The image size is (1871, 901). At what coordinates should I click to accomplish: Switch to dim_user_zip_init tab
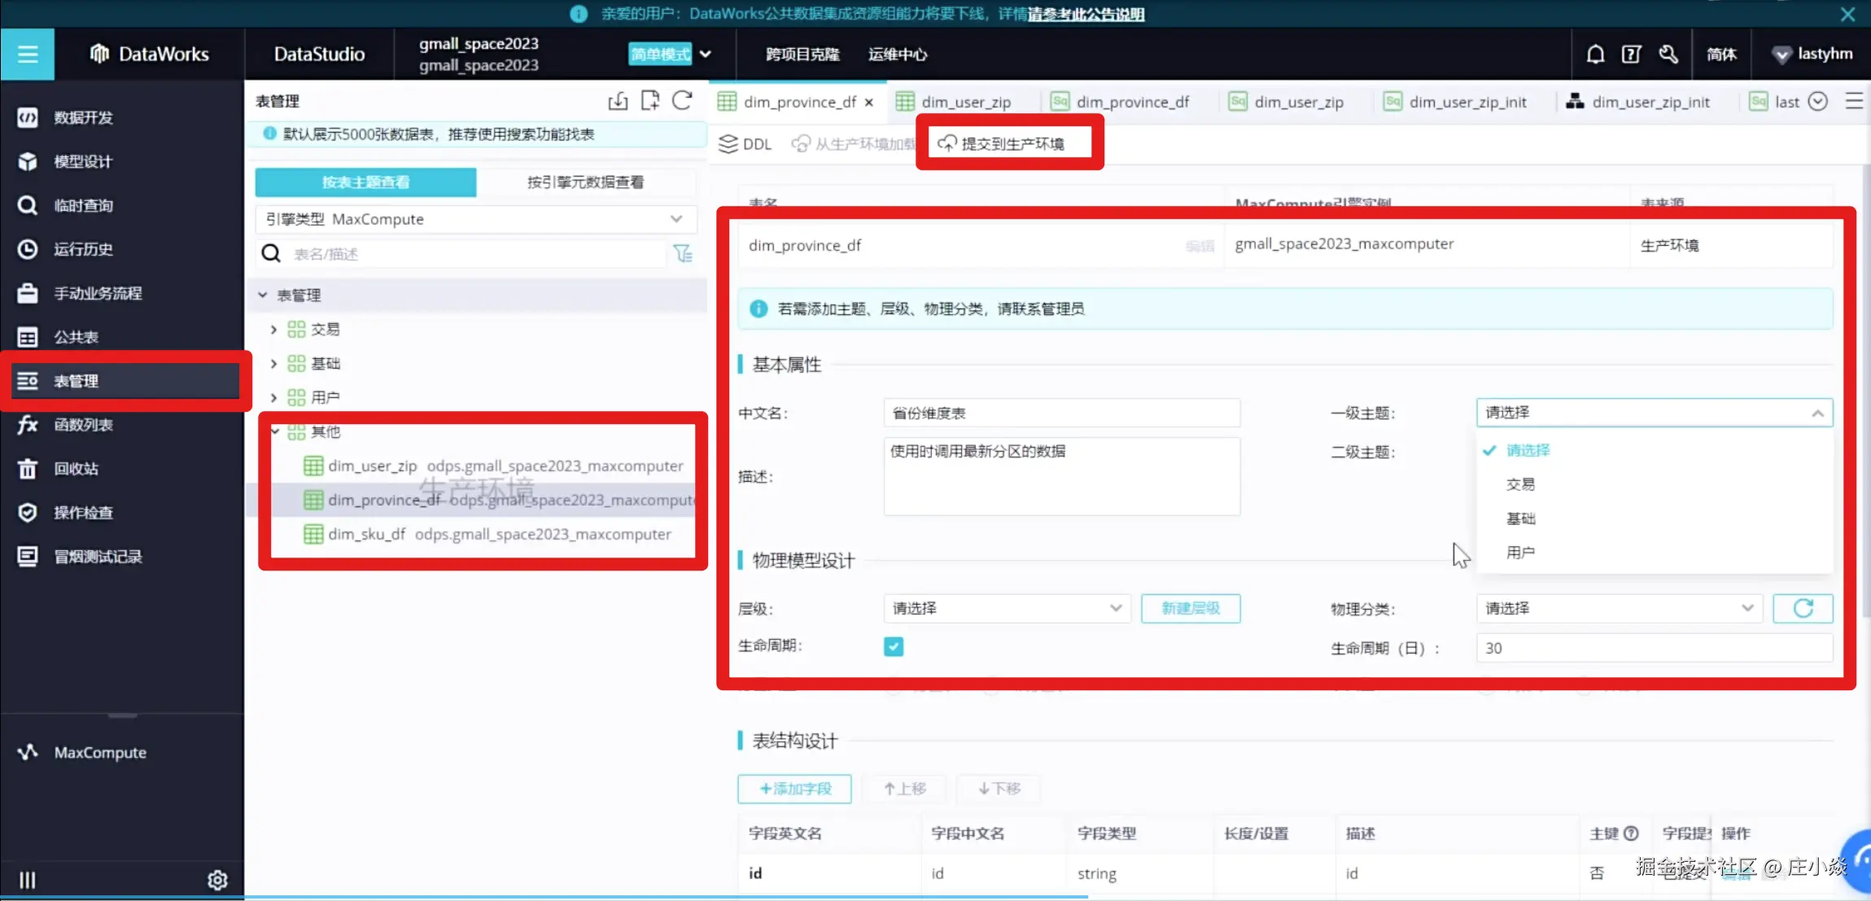coord(1467,102)
